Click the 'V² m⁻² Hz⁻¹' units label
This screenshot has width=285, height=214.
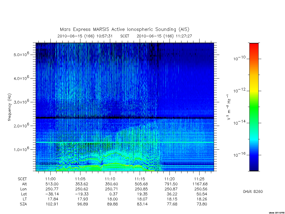pyautogui.click(x=229, y=107)
